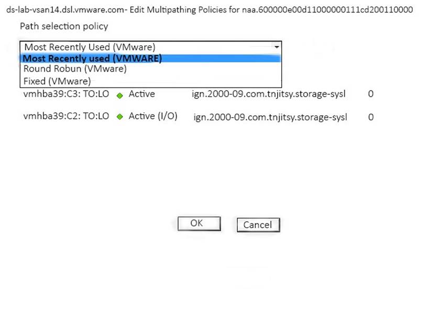Click the green diamond status icon for vmhba39:C2
This screenshot has width=440, height=322.
tap(120, 116)
